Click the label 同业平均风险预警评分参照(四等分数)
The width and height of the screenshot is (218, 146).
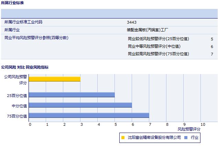pyautogui.click(x=36, y=38)
